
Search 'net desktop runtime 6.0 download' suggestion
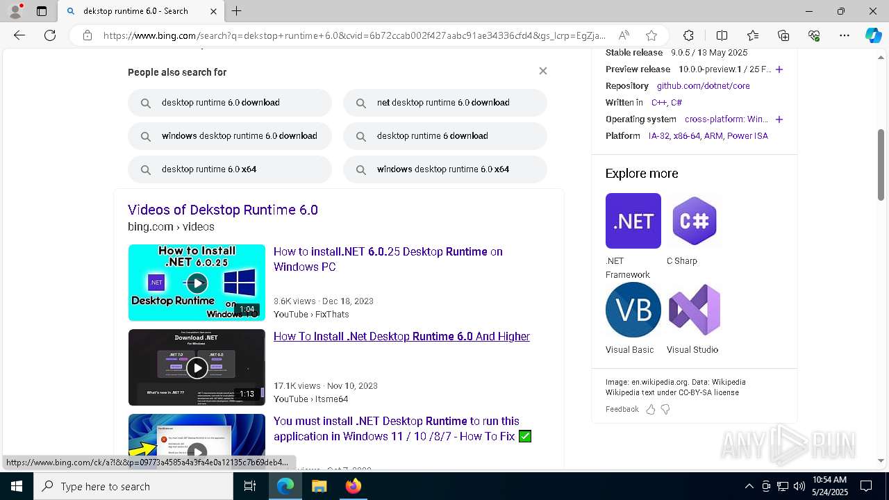click(445, 103)
